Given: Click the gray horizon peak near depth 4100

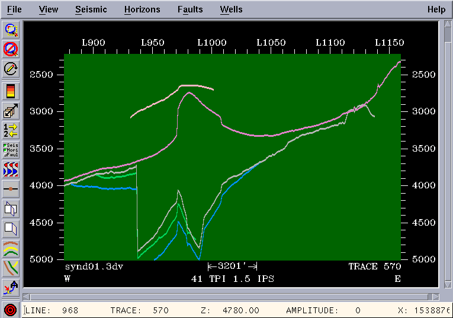Looking at the screenshot, I should click(178, 191).
